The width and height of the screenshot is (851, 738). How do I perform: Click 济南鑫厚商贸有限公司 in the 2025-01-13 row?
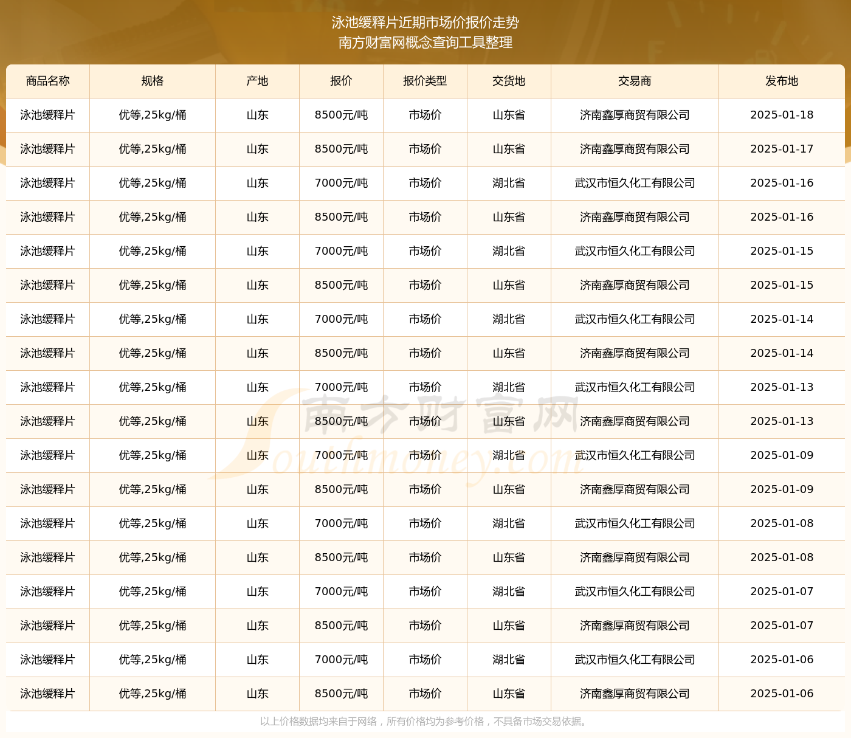click(x=635, y=421)
